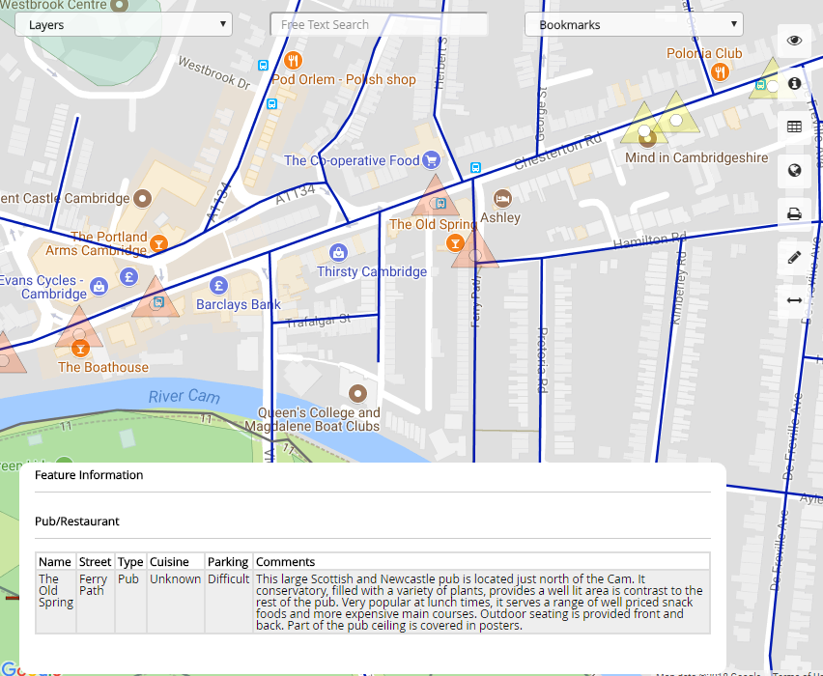Click the Westbrook Centre pin icon
Screen dimensions: 823x676
(x=120, y=5)
